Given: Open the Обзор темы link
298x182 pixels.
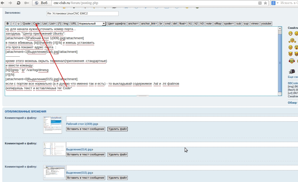Looking at the screenshot, I should 293,103.
